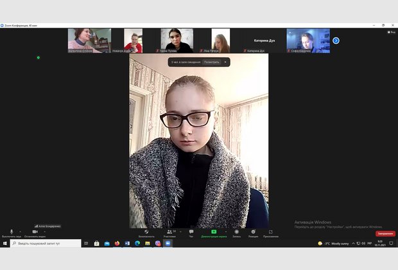Open Microsoft Edge from taskbar
Viewport: 398px width, 270px height.
click(137, 243)
